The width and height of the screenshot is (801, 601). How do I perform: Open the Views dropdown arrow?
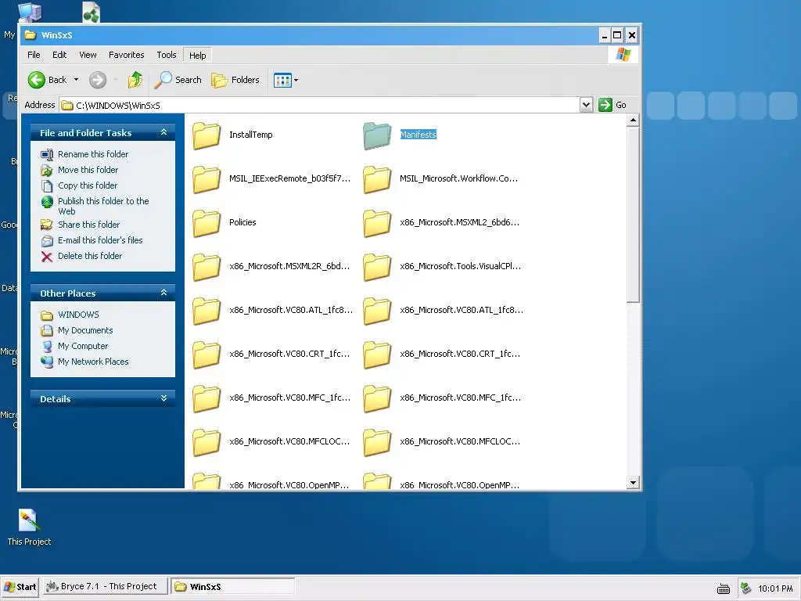click(296, 80)
